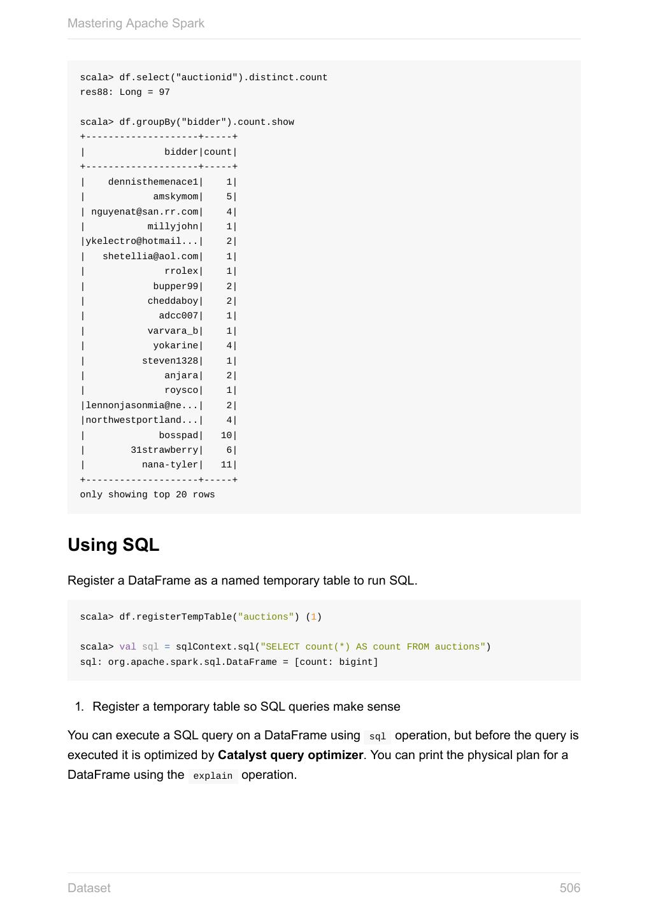Click the "Mastering Apache Spark" page header

tap(136, 24)
